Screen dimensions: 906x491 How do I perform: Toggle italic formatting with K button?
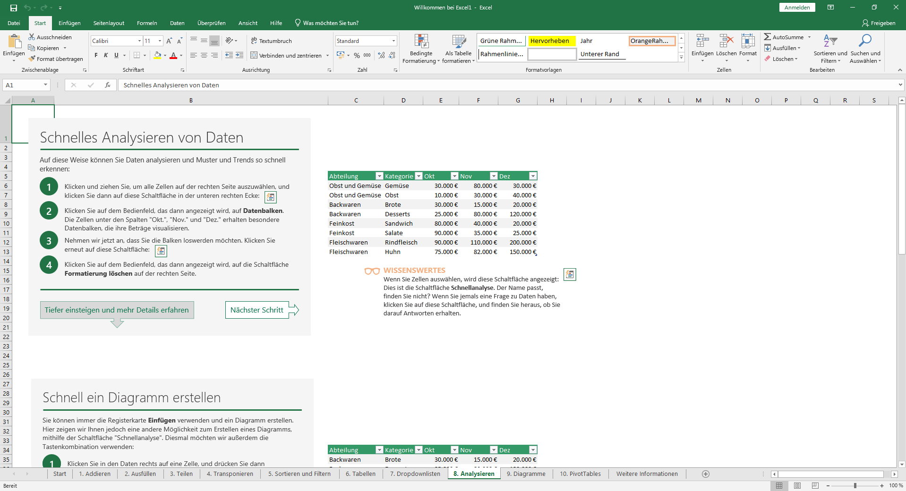click(x=105, y=55)
